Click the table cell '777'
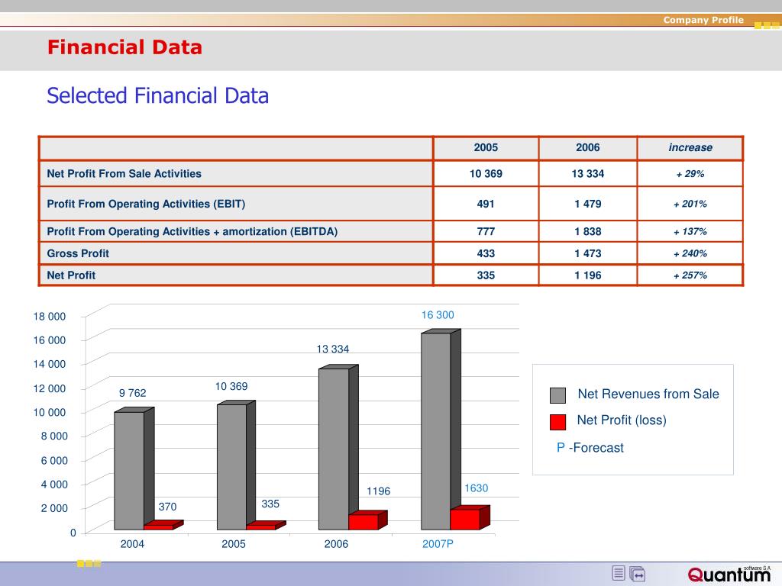 [x=486, y=231]
